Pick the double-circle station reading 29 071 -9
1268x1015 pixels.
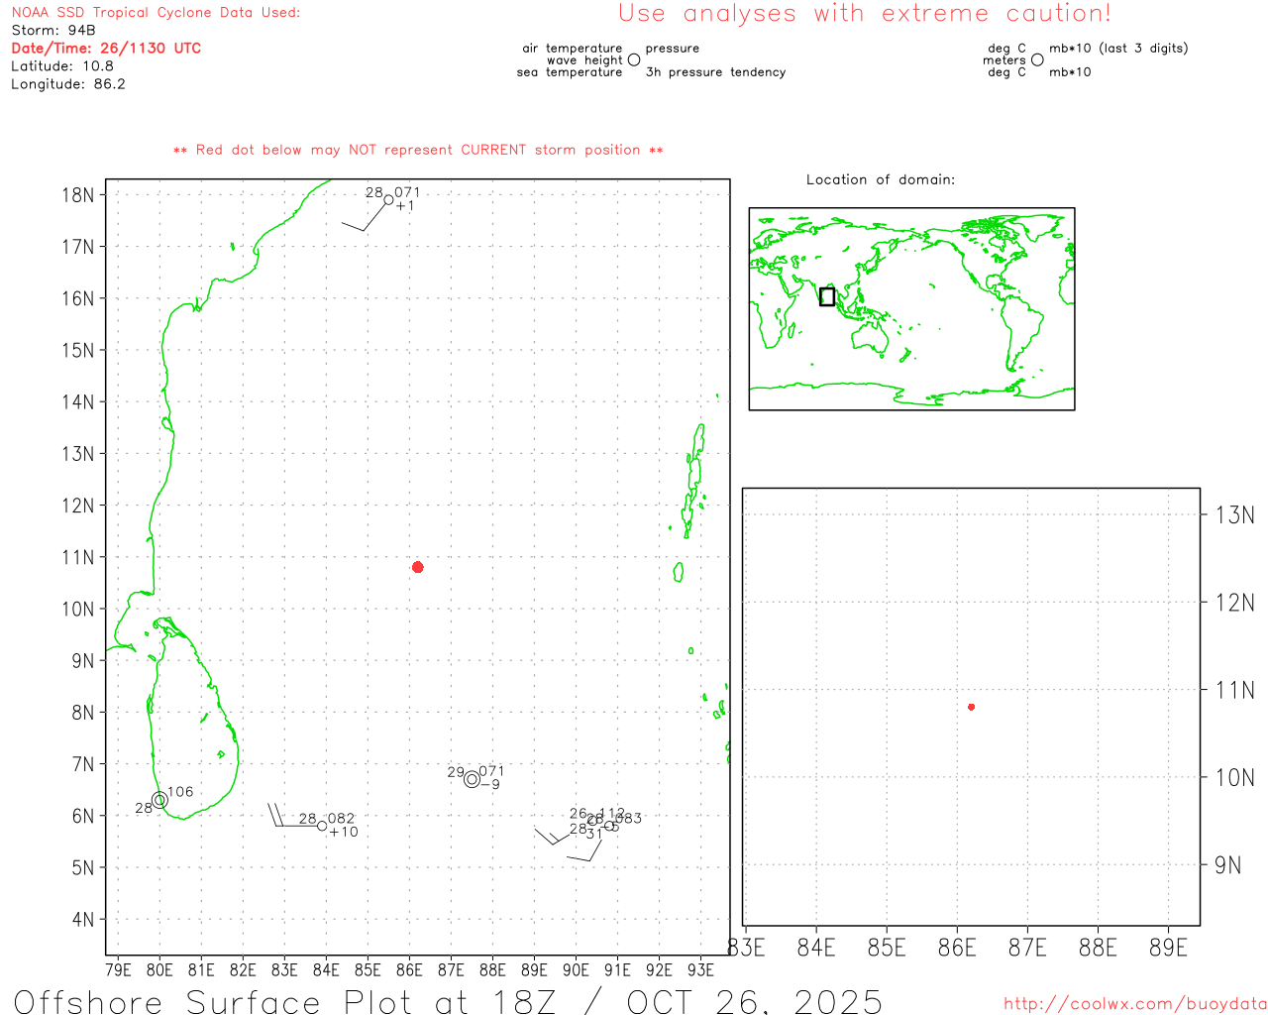pos(472,779)
